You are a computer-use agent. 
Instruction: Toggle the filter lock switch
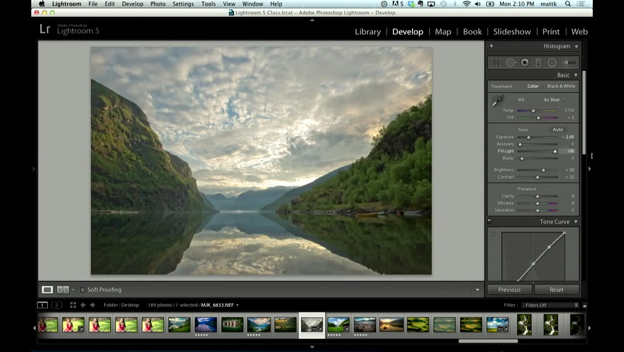[x=584, y=306]
